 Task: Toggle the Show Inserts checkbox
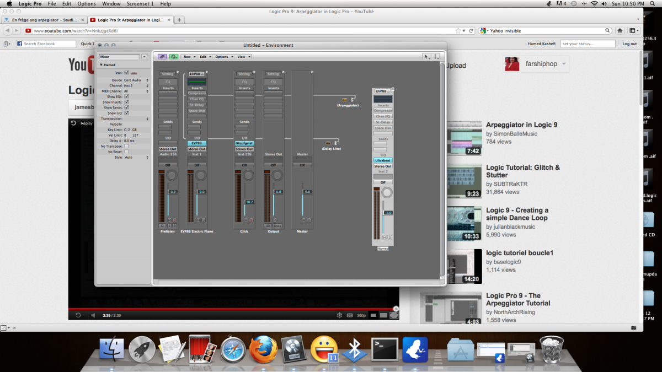126,102
